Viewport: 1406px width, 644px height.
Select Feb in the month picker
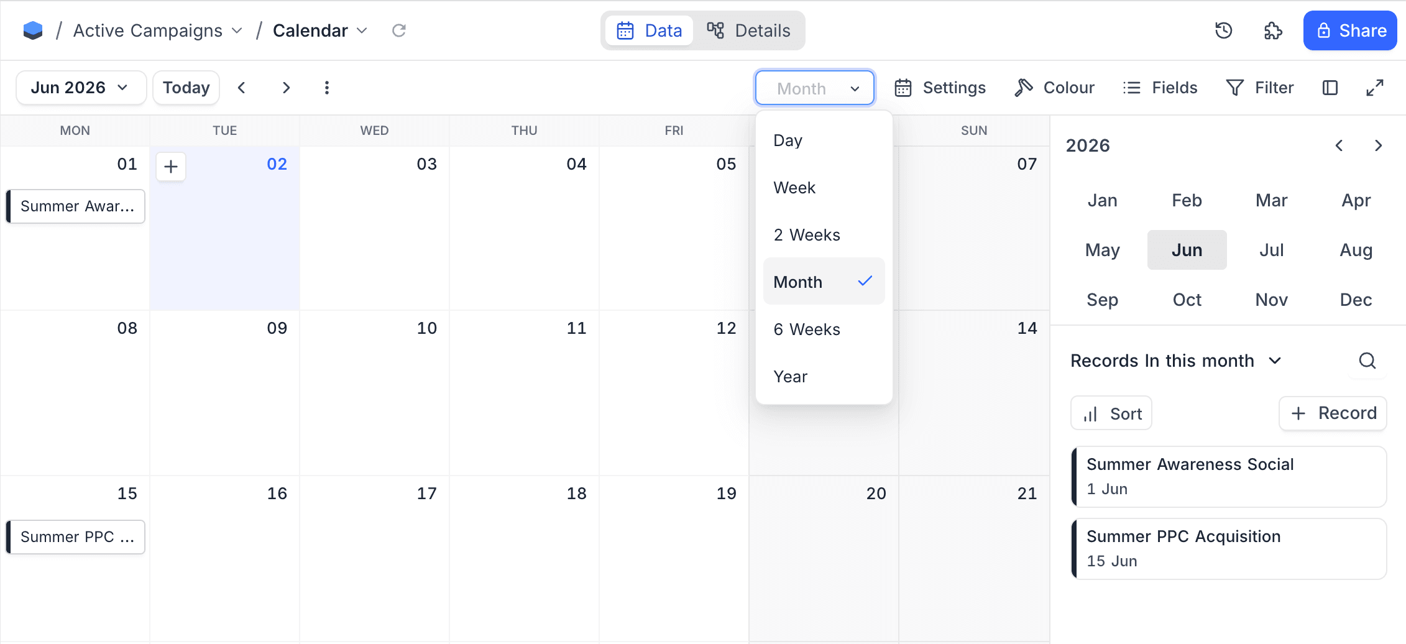(x=1187, y=200)
